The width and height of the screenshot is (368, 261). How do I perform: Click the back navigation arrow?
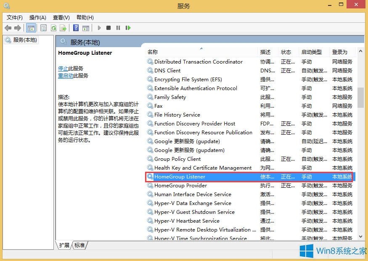[8, 28]
